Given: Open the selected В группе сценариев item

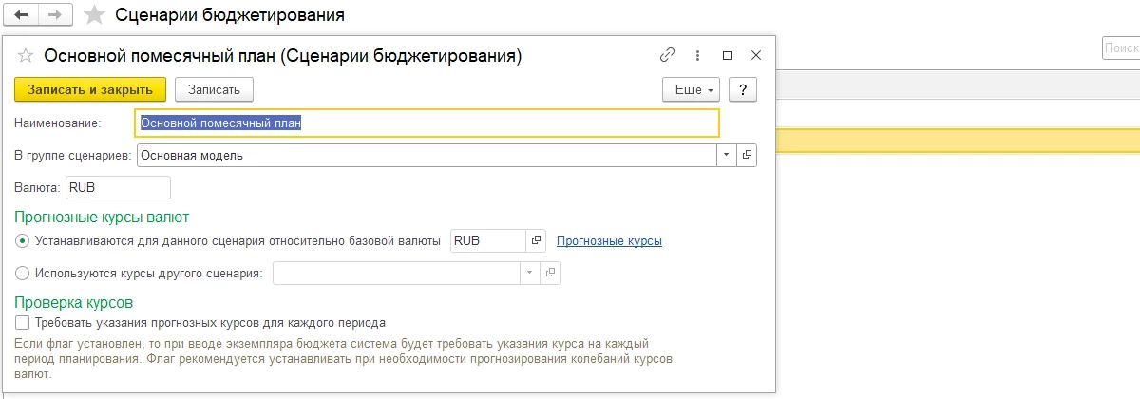Looking at the screenshot, I should coord(747,155).
